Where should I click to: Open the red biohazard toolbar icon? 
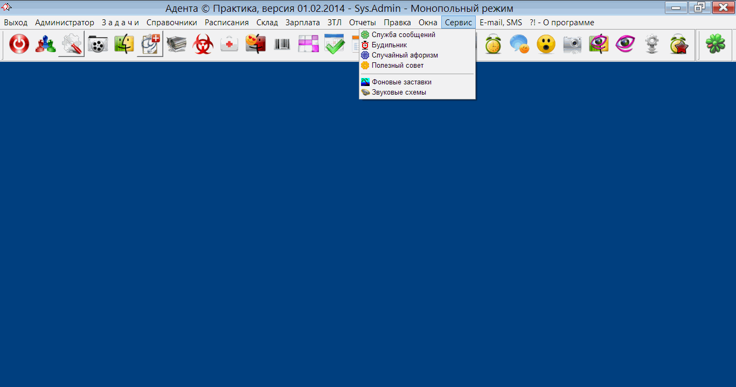click(x=203, y=45)
